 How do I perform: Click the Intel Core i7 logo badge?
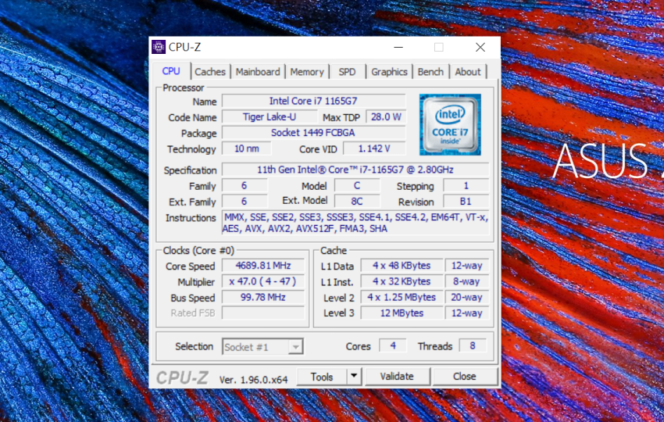point(450,124)
